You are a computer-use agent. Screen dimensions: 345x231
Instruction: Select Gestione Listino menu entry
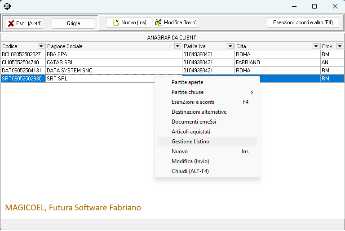click(207, 142)
